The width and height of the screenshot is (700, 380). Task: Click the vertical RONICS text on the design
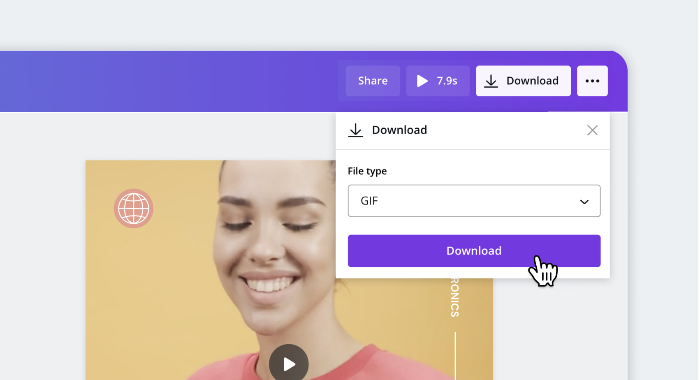click(455, 298)
